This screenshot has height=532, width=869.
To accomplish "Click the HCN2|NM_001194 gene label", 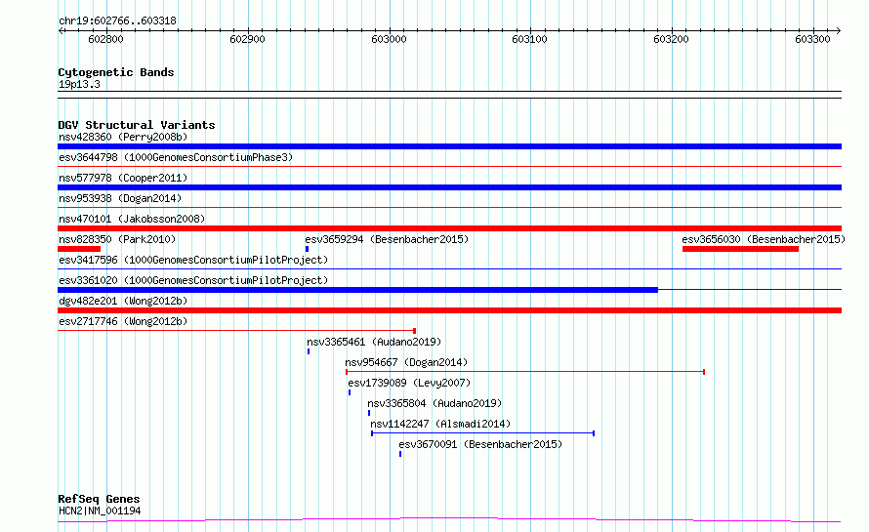I will click(x=100, y=511).
